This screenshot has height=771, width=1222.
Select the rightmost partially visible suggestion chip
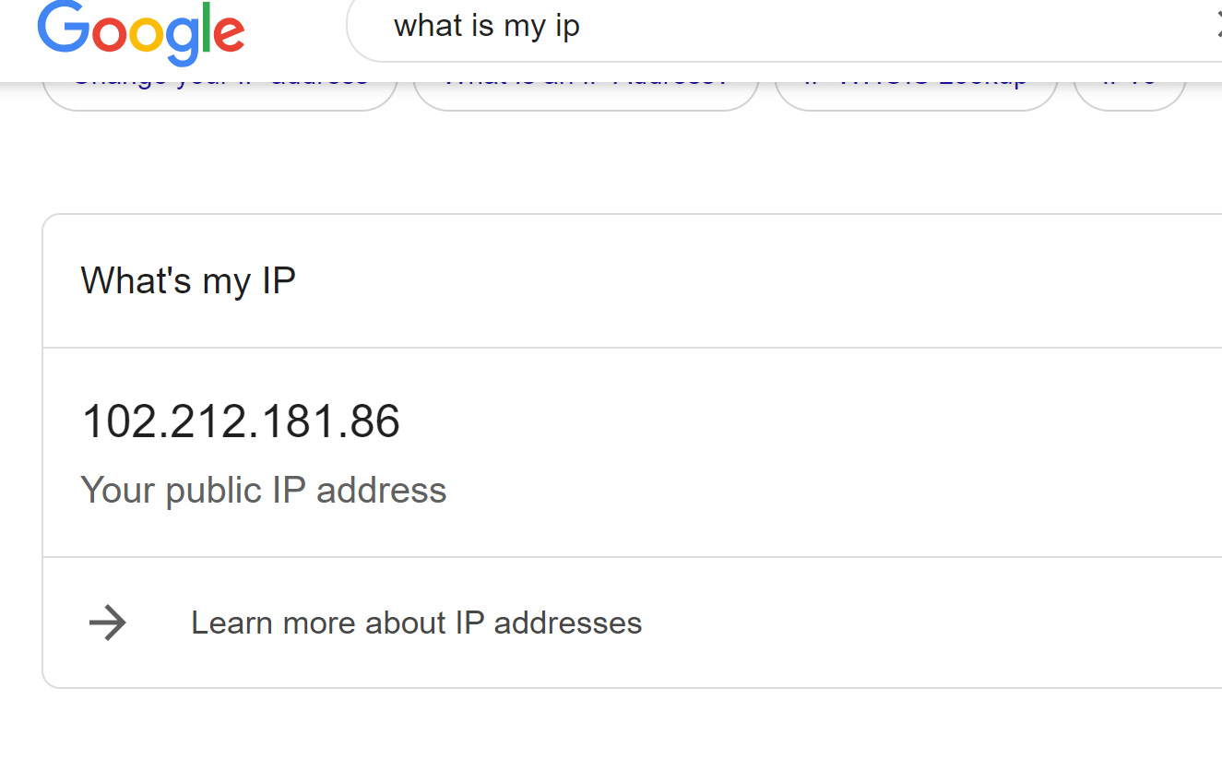[x=1129, y=94]
